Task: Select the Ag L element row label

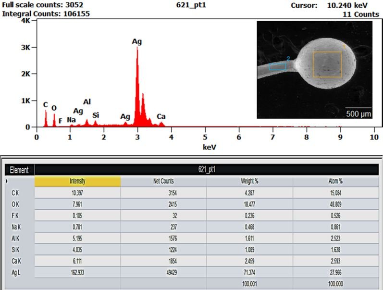Action: click(x=16, y=272)
